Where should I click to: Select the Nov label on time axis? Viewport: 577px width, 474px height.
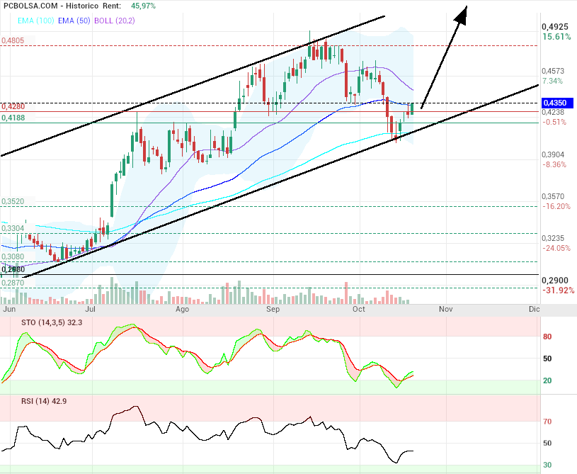click(445, 310)
